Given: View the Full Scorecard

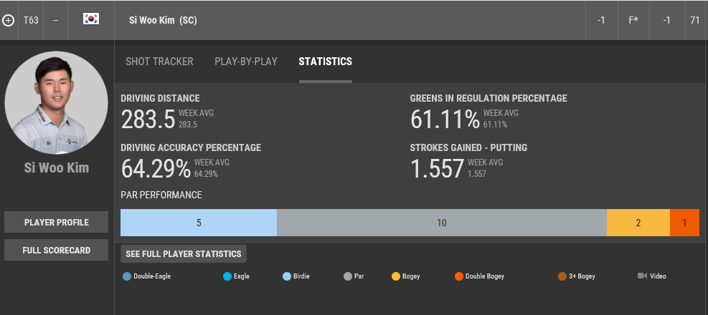Looking at the screenshot, I should pos(57,251).
